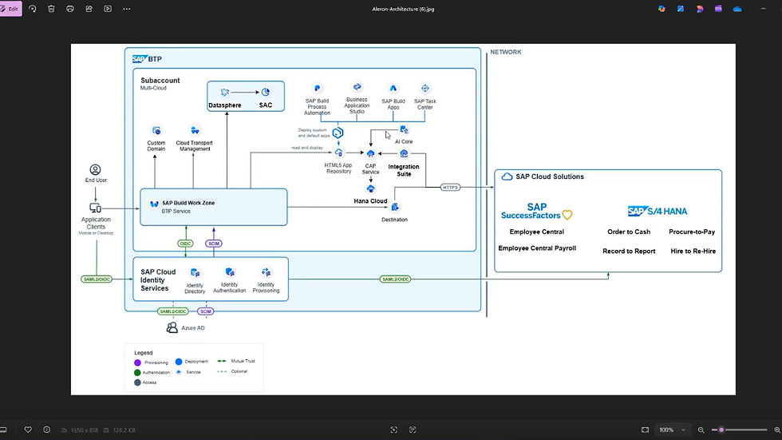Click the zoom slider handle
The image size is (782, 440).
[721, 430]
